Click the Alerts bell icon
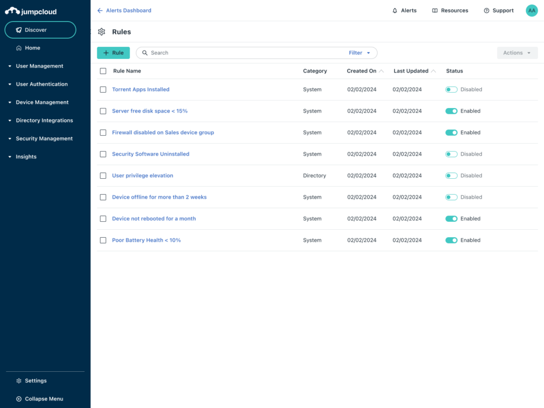544x408 pixels. point(395,11)
